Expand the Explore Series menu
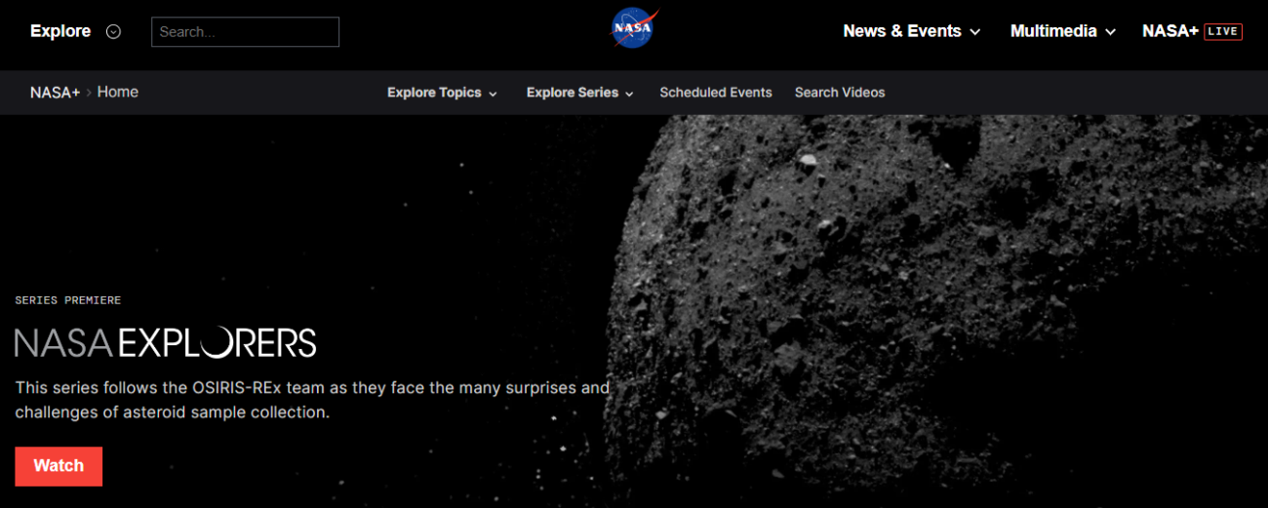Viewport: 1268px width, 508px height. 580,93
